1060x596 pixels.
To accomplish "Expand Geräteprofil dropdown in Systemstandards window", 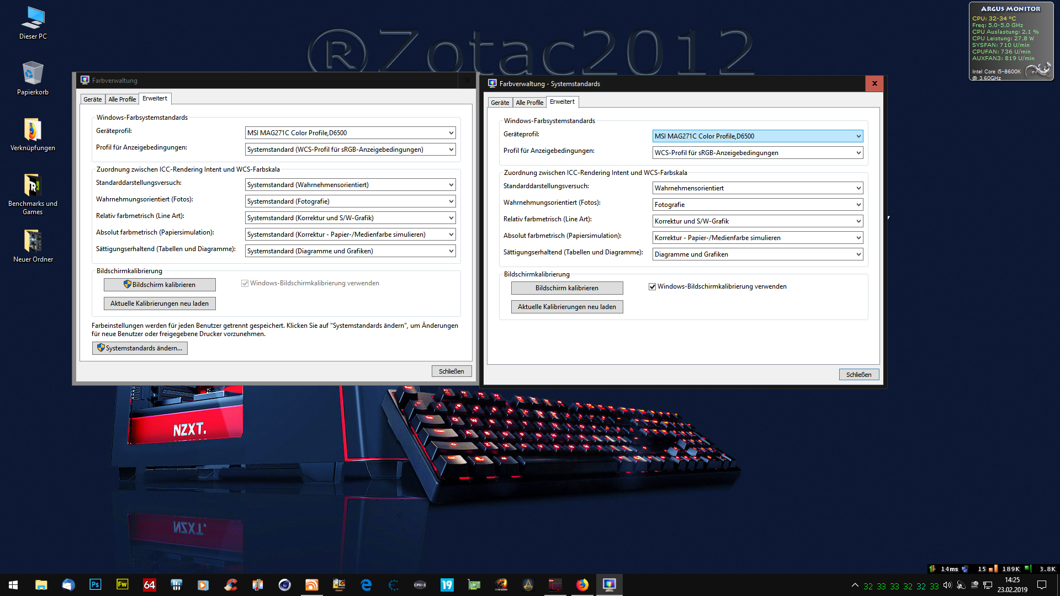I will click(858, 136).
